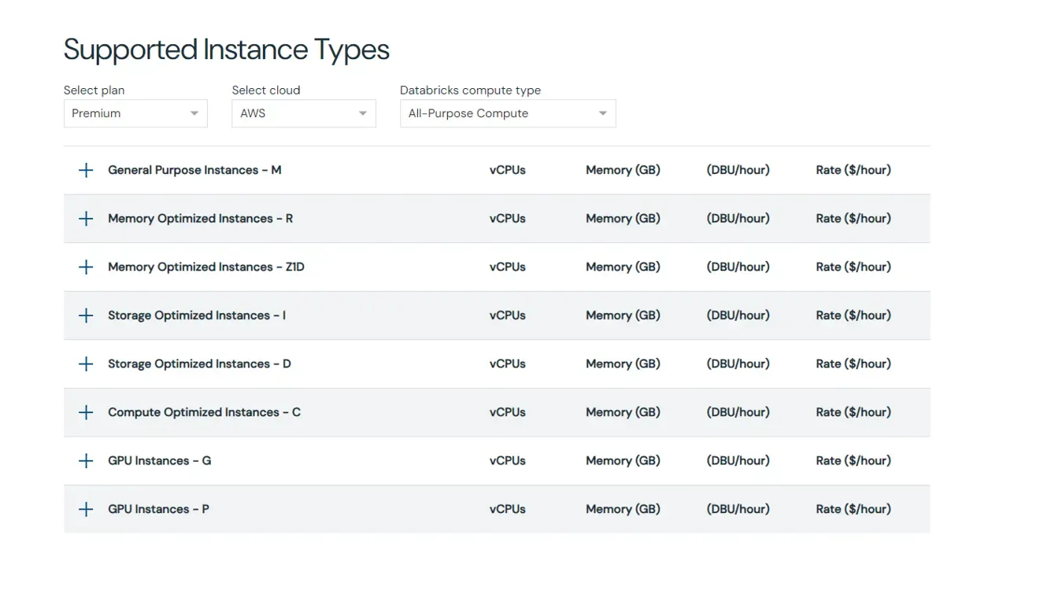
Task: Expand the General Purpose Instances - M row label
Action: 194,171
